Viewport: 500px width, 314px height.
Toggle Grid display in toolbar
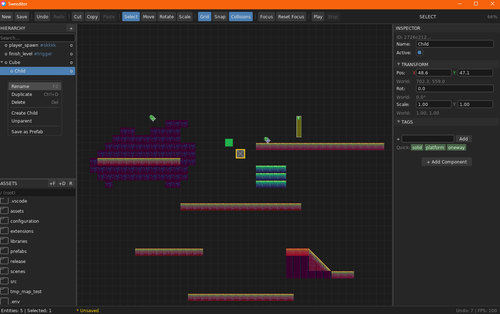click(205, 17)
